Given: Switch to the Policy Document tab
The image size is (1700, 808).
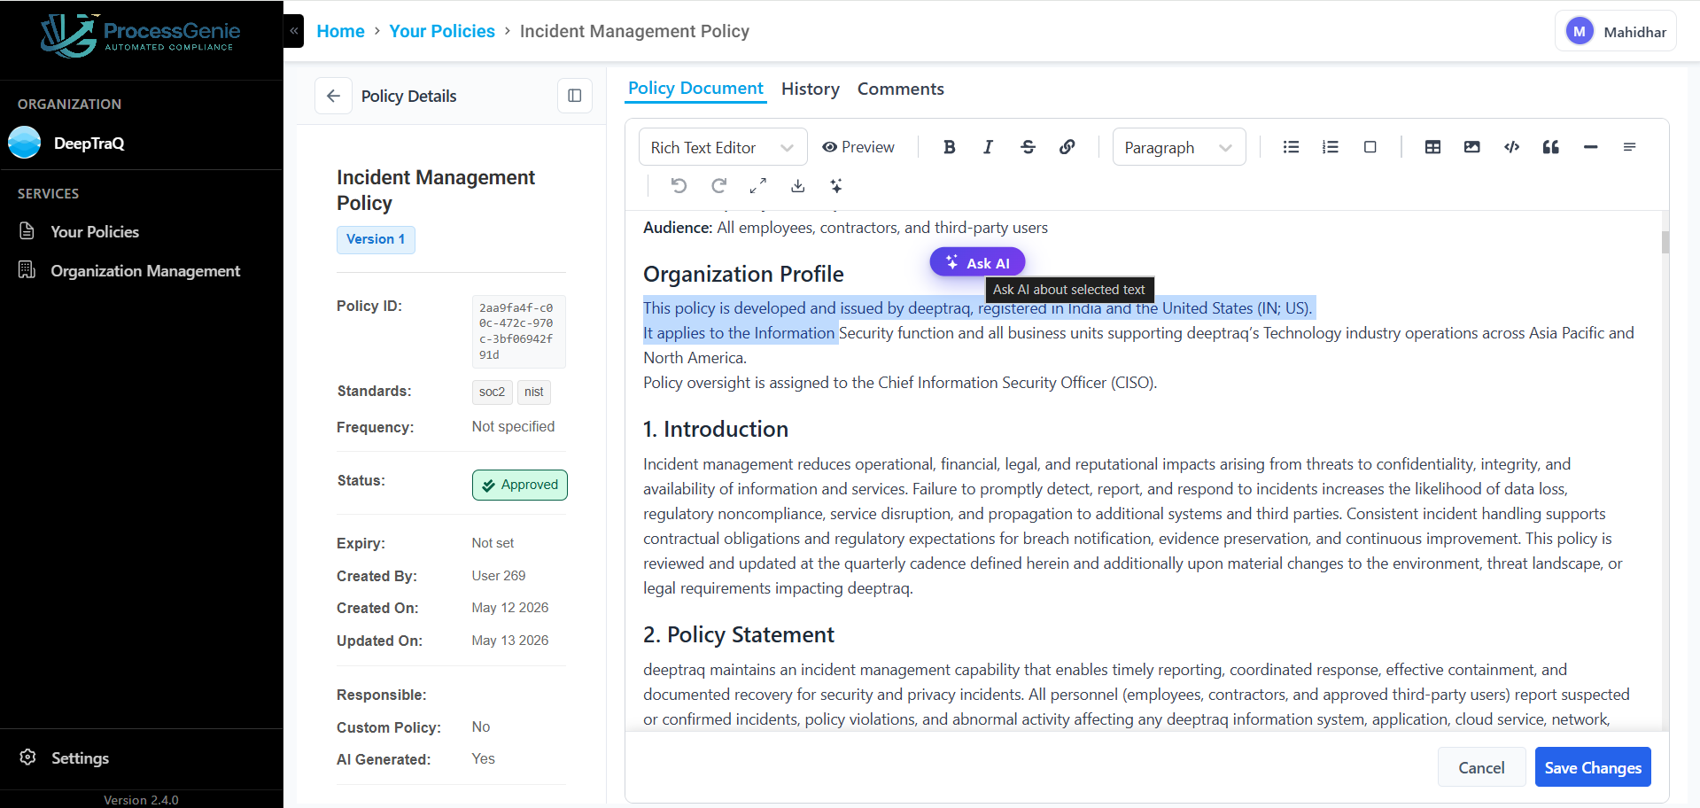Looking at the screenshot, I should point(695,89).
